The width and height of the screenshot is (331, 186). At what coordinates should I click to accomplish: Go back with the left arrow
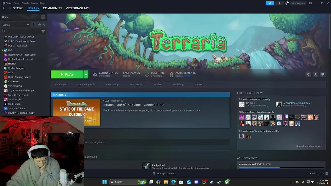4,8
